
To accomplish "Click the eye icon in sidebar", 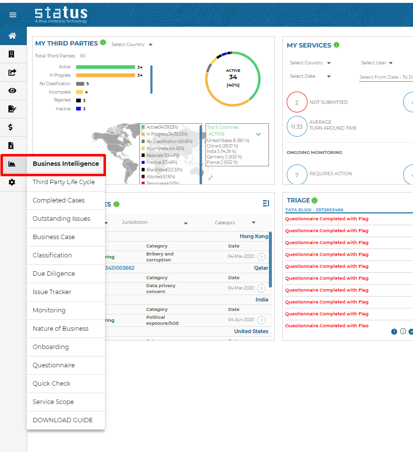I will point(12,91).
